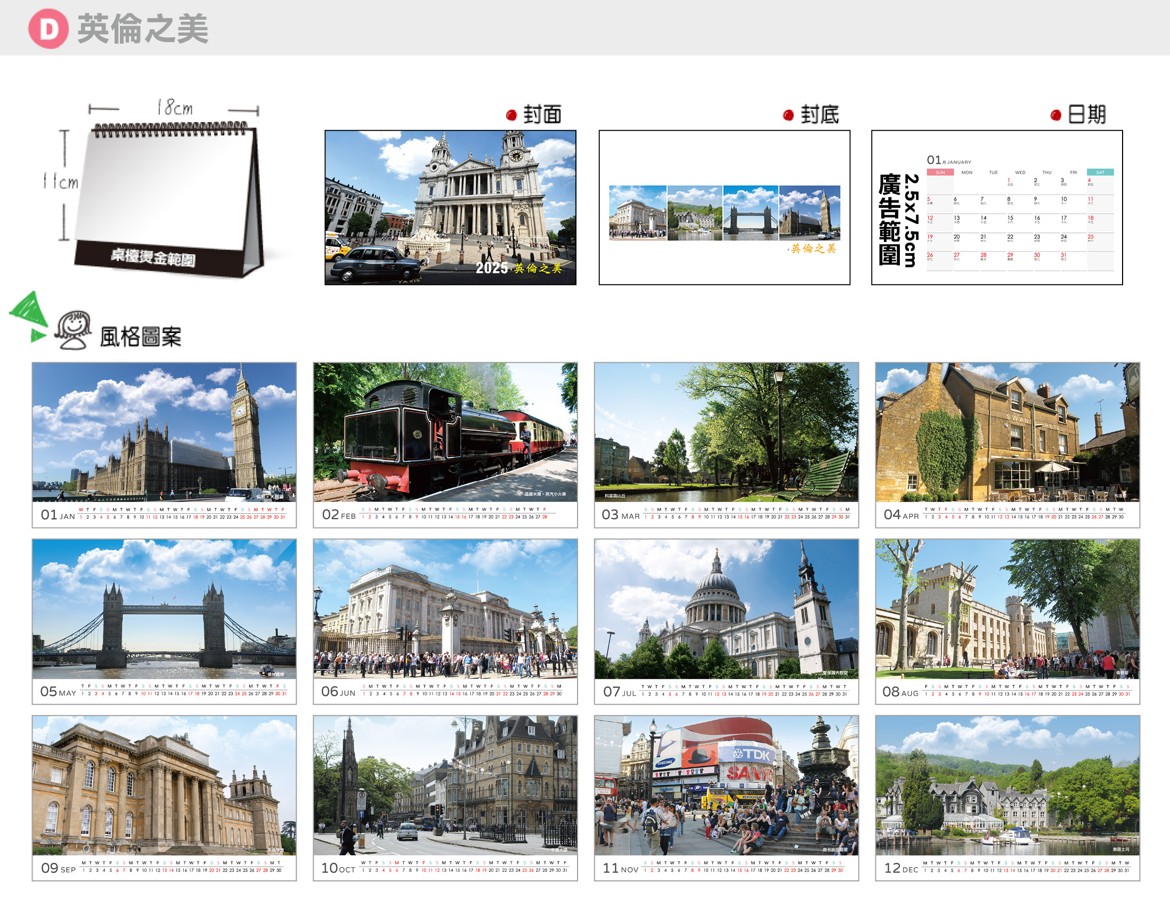Click the pink circled D icon
Viewport: 1170px width, 907px height.
point(48,29)
